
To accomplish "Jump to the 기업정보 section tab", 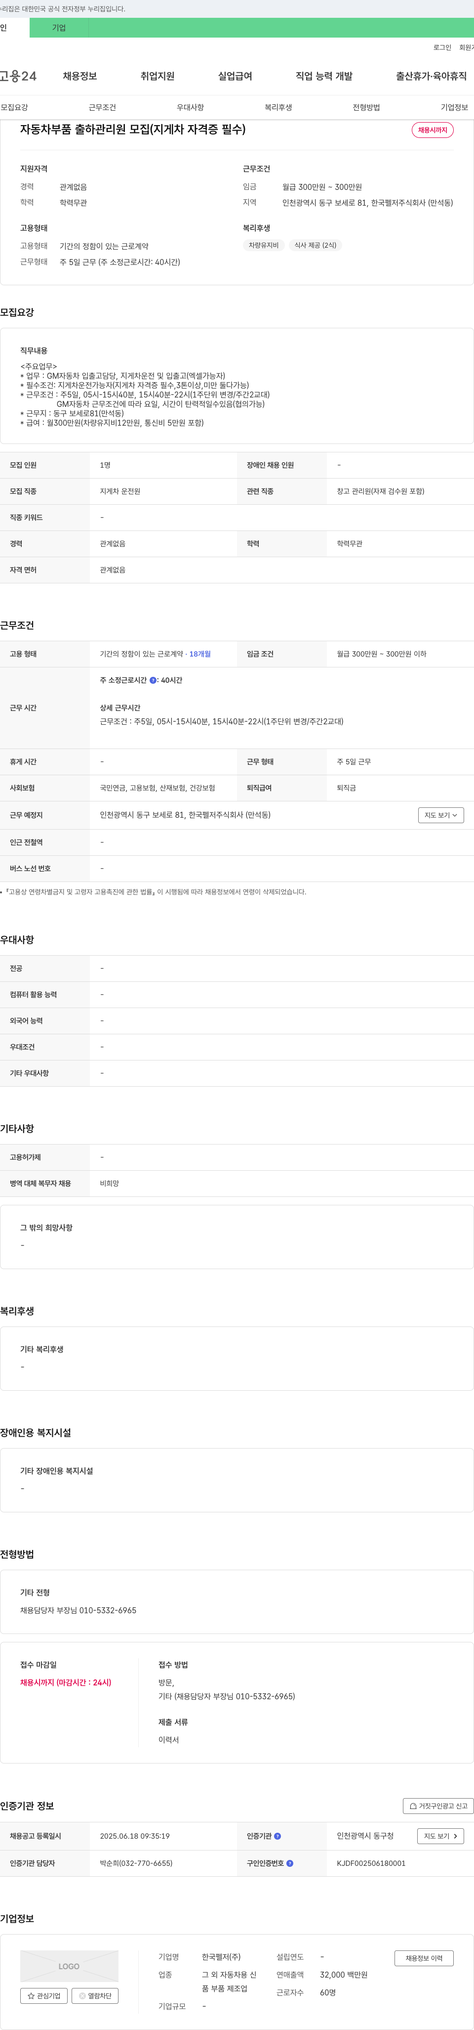I will click(454, 107).
